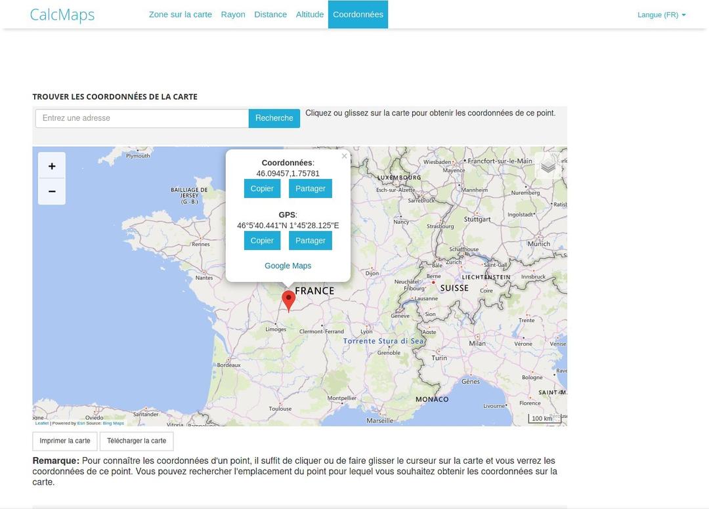Open the Zone sur la carte tab

click(x=181, y=14)
